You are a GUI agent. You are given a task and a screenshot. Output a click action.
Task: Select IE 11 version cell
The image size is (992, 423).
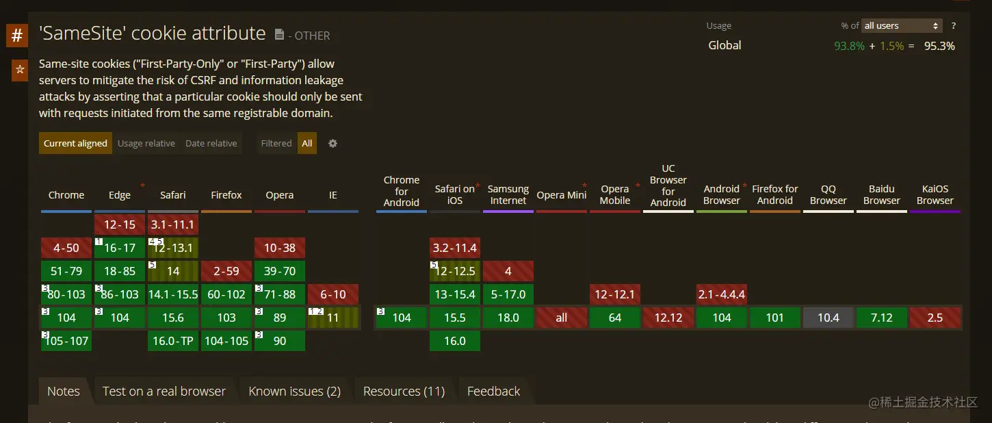[x=333, y=318]
